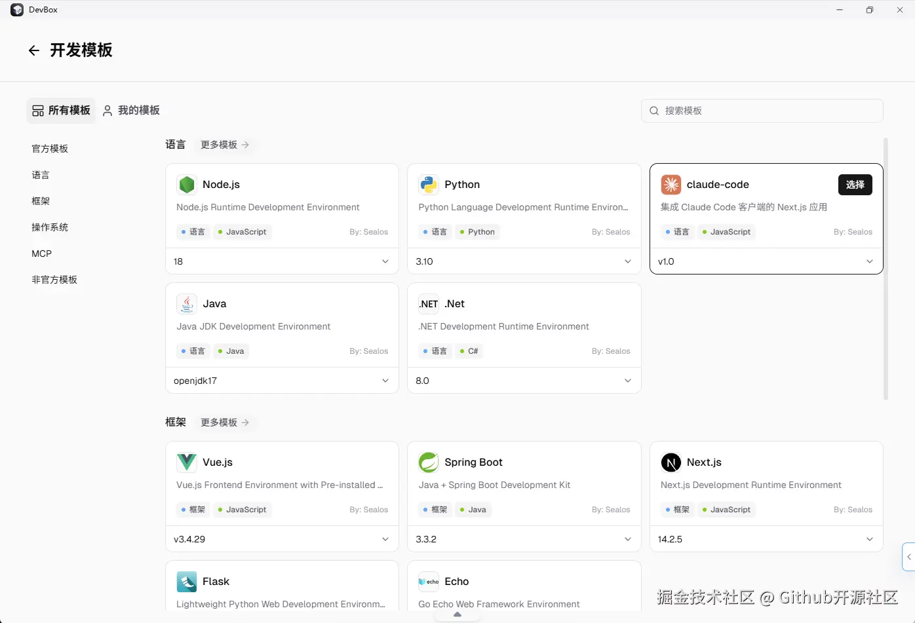Select the Java template title
Image resolution: width=915 pixels, height=623 pixels.
214,304
